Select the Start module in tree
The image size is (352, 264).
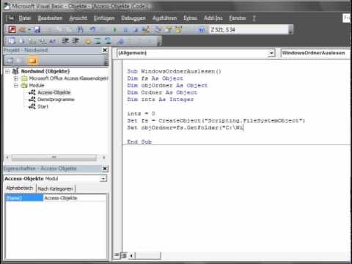coord(43,106)
